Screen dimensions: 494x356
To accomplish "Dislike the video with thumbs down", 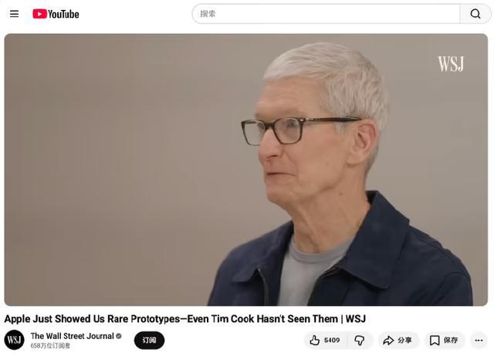I will [x=360, y=340].
